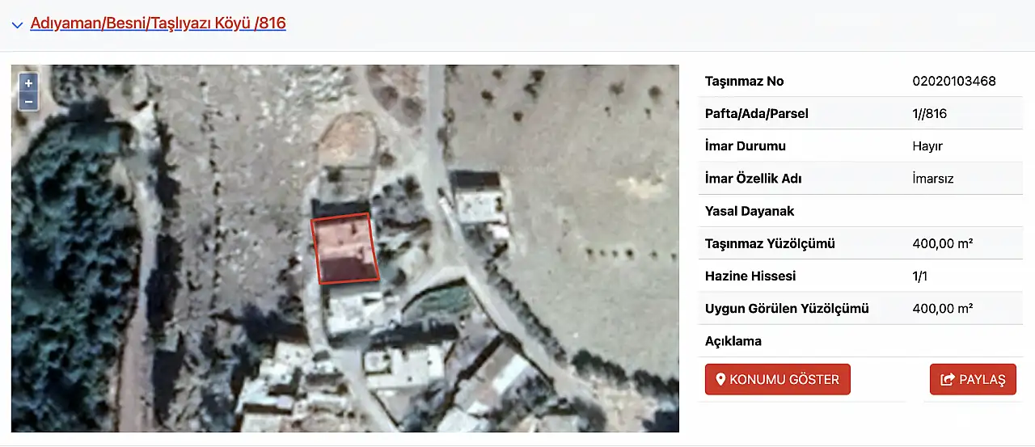Click the Taşınmaz No label

pos(745,81)
